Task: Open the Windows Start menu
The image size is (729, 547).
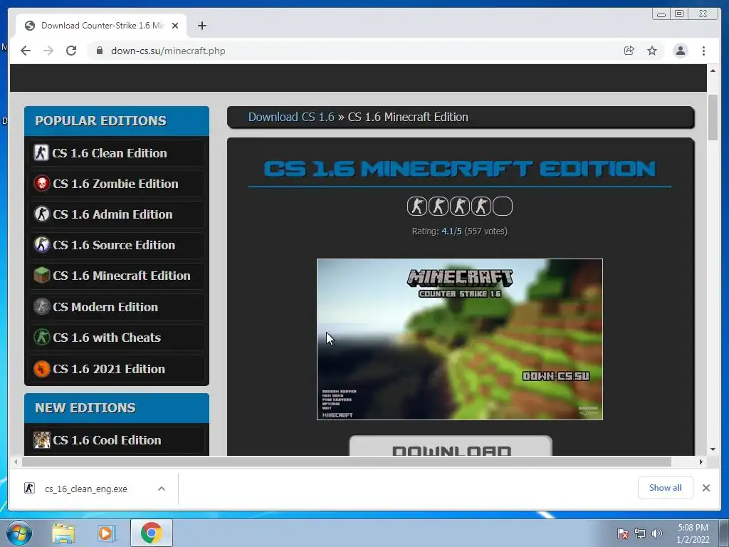Action: coord(19,533)
